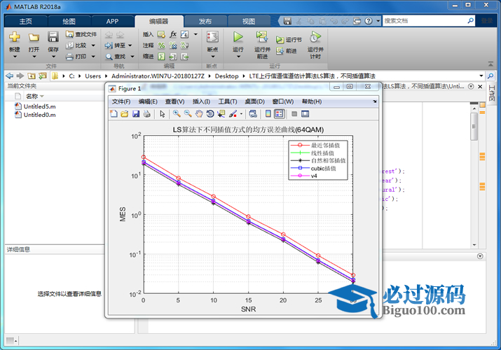Click the insert colorbar icon
This screenshot has width=501, height=350.
click(268, 114)
